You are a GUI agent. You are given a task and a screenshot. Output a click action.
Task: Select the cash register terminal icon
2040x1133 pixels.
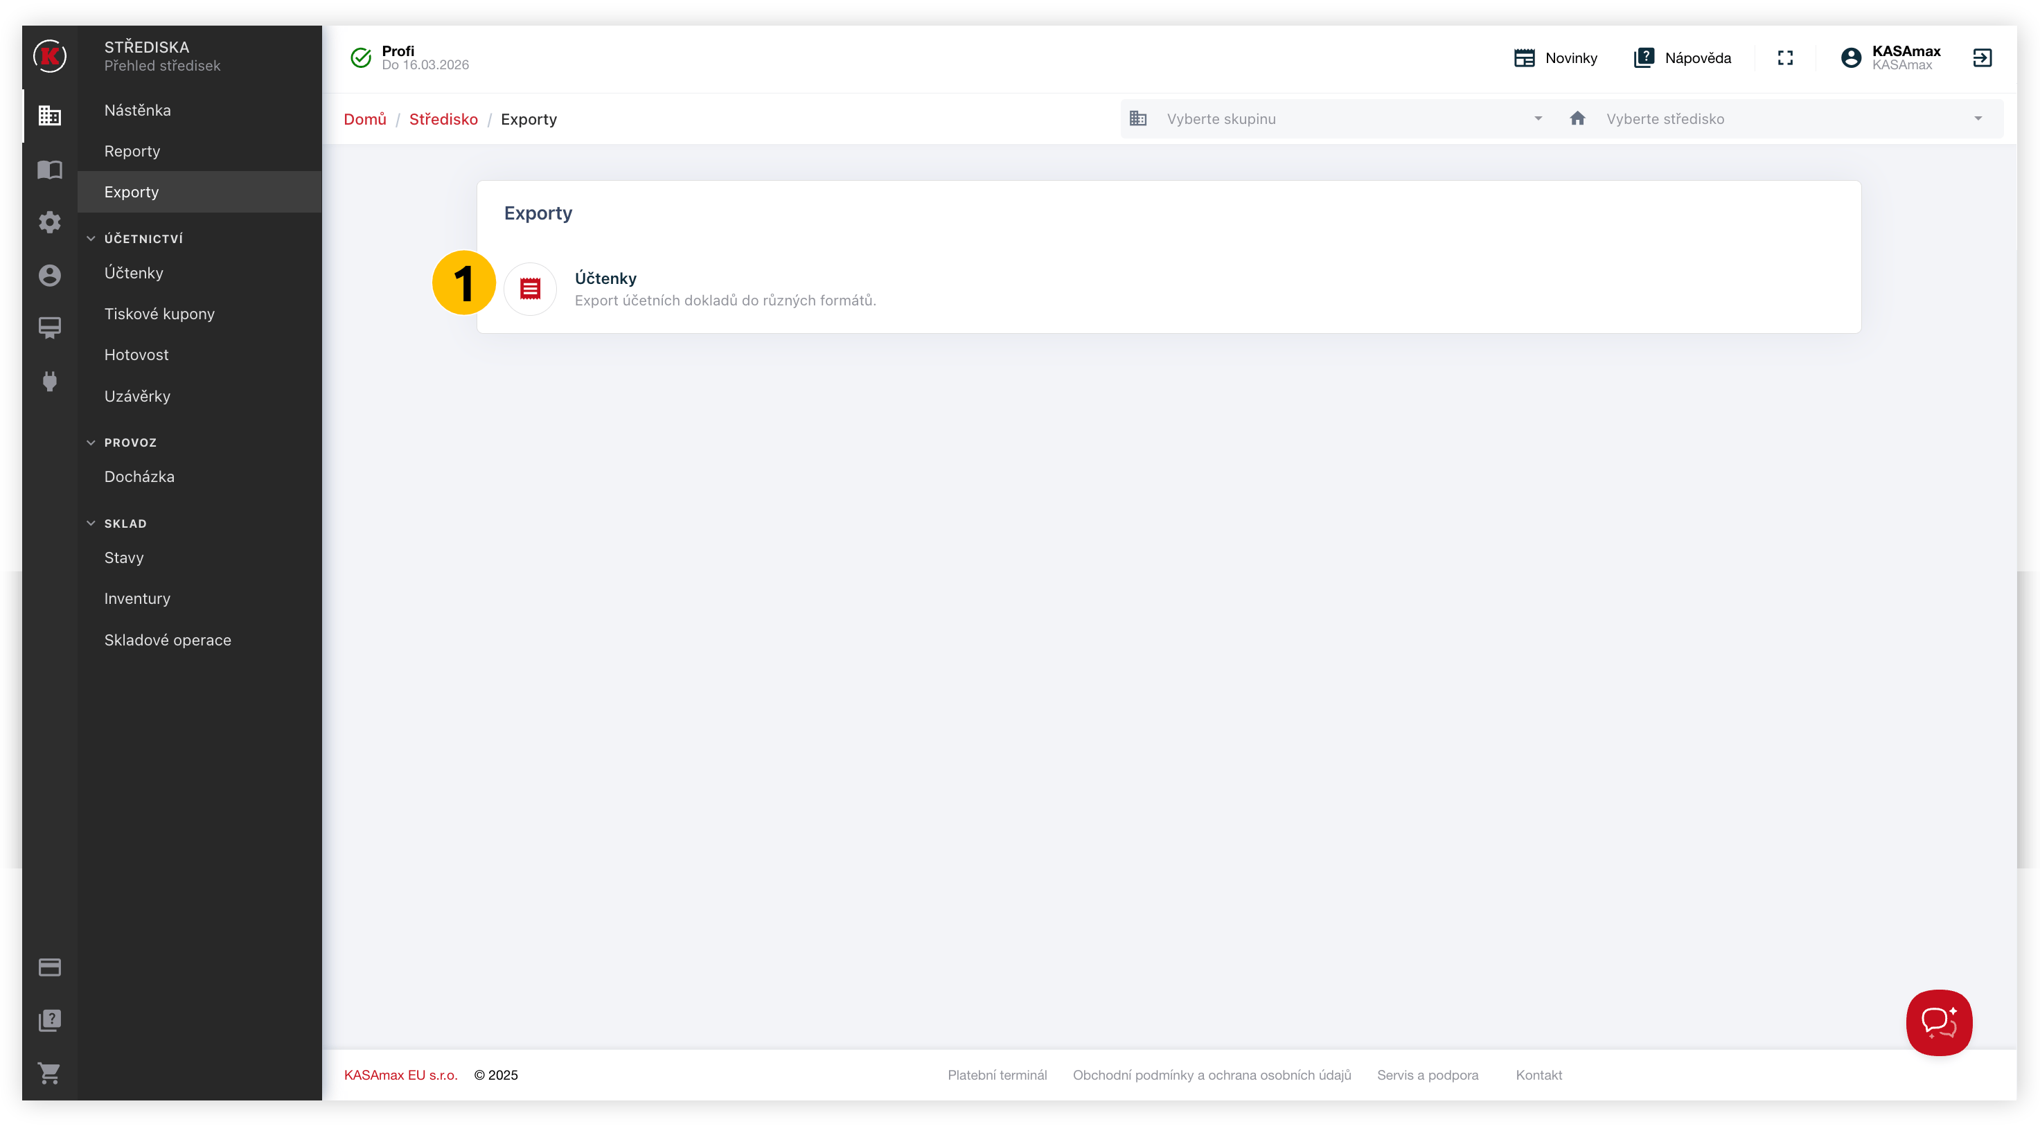49,328
